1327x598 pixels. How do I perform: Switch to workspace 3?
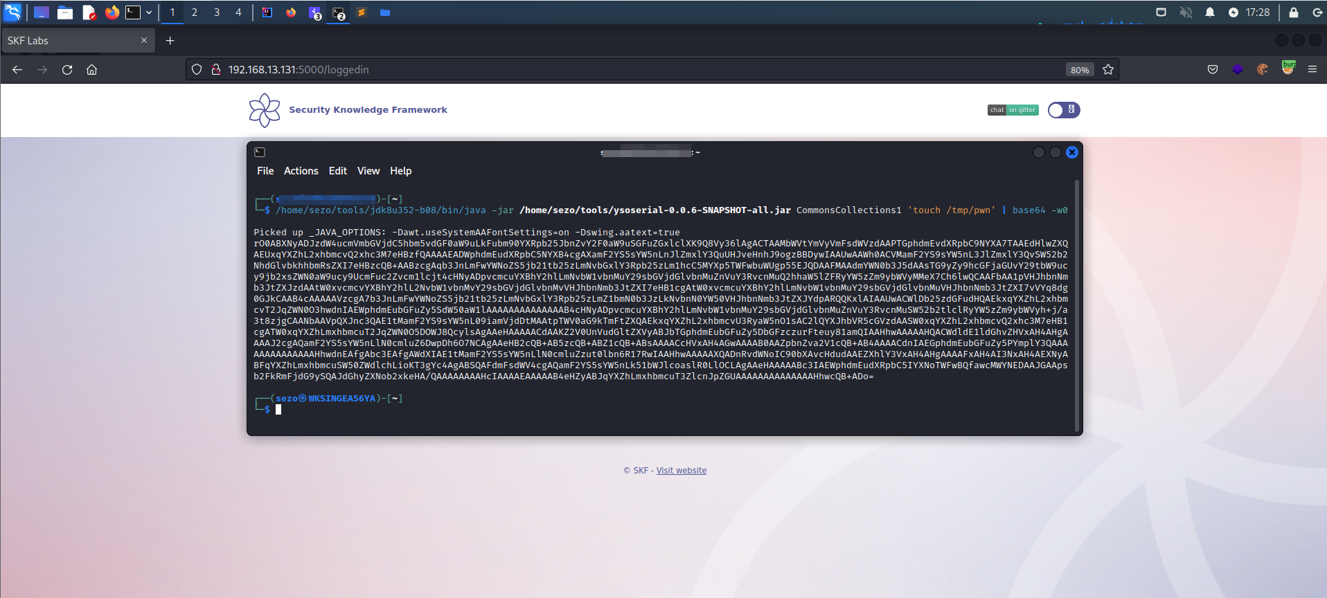[x=217, y=12]
